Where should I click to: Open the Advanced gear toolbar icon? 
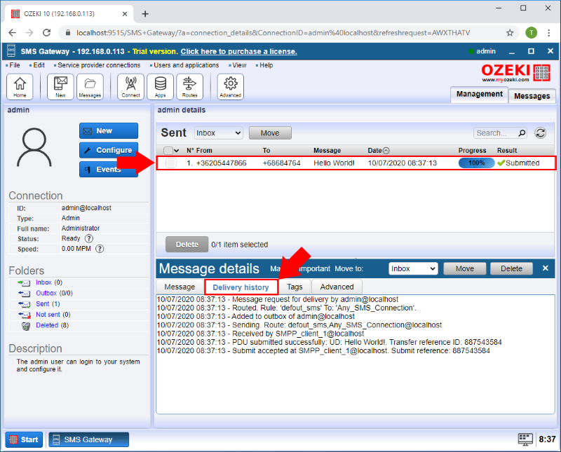(x=231, y=86)
